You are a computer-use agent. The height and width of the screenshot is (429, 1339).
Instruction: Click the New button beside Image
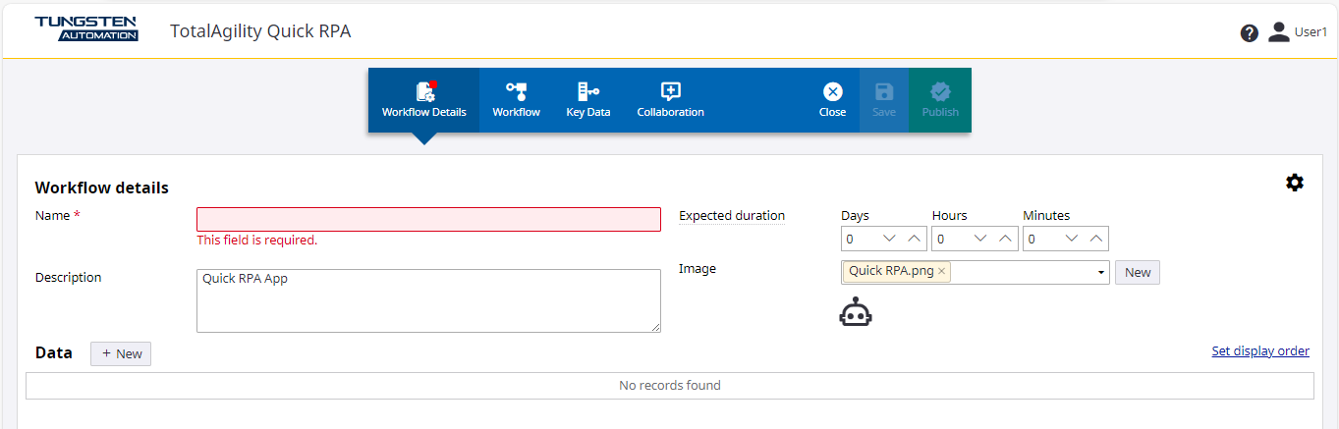click(1137, 273)
